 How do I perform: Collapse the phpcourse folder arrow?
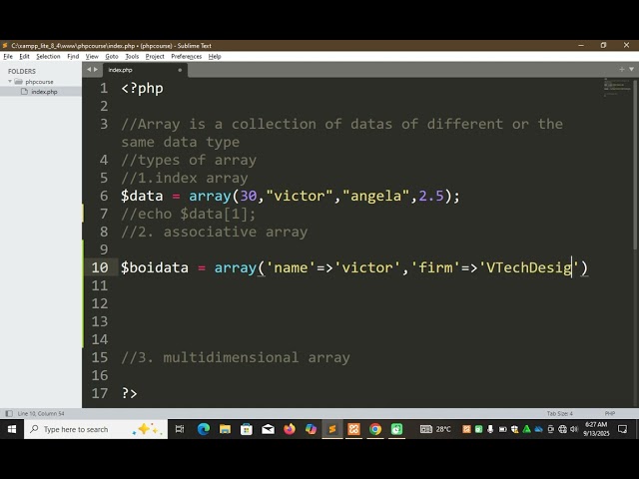pyautogui.click(x=10, y=82)
